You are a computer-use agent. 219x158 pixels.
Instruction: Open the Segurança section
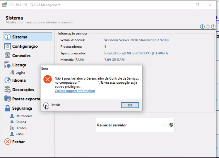[22, 108]
